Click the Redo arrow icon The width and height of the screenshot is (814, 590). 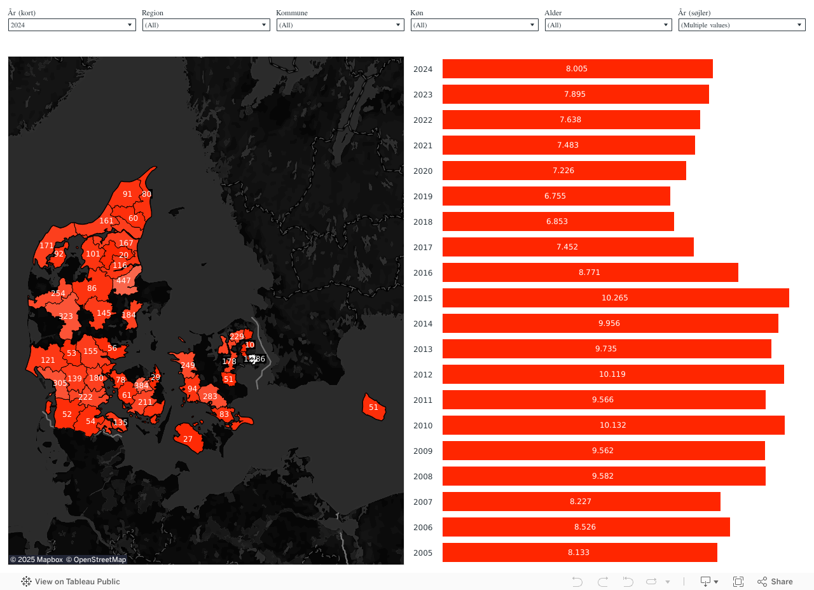(603, 582)
